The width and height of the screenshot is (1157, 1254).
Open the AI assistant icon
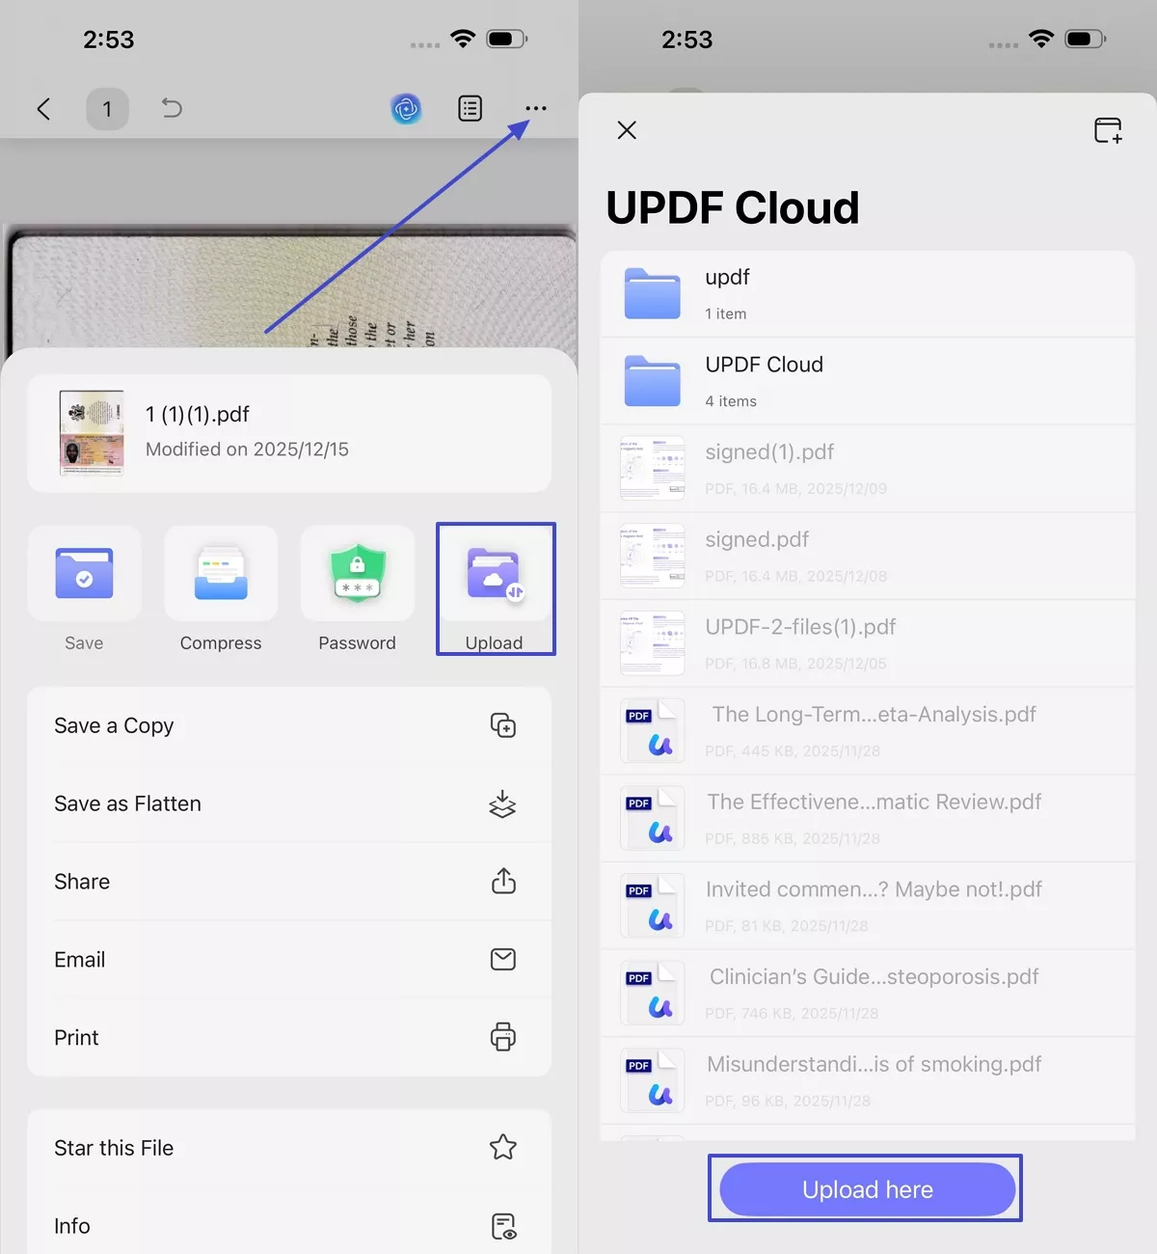point(406,109)
